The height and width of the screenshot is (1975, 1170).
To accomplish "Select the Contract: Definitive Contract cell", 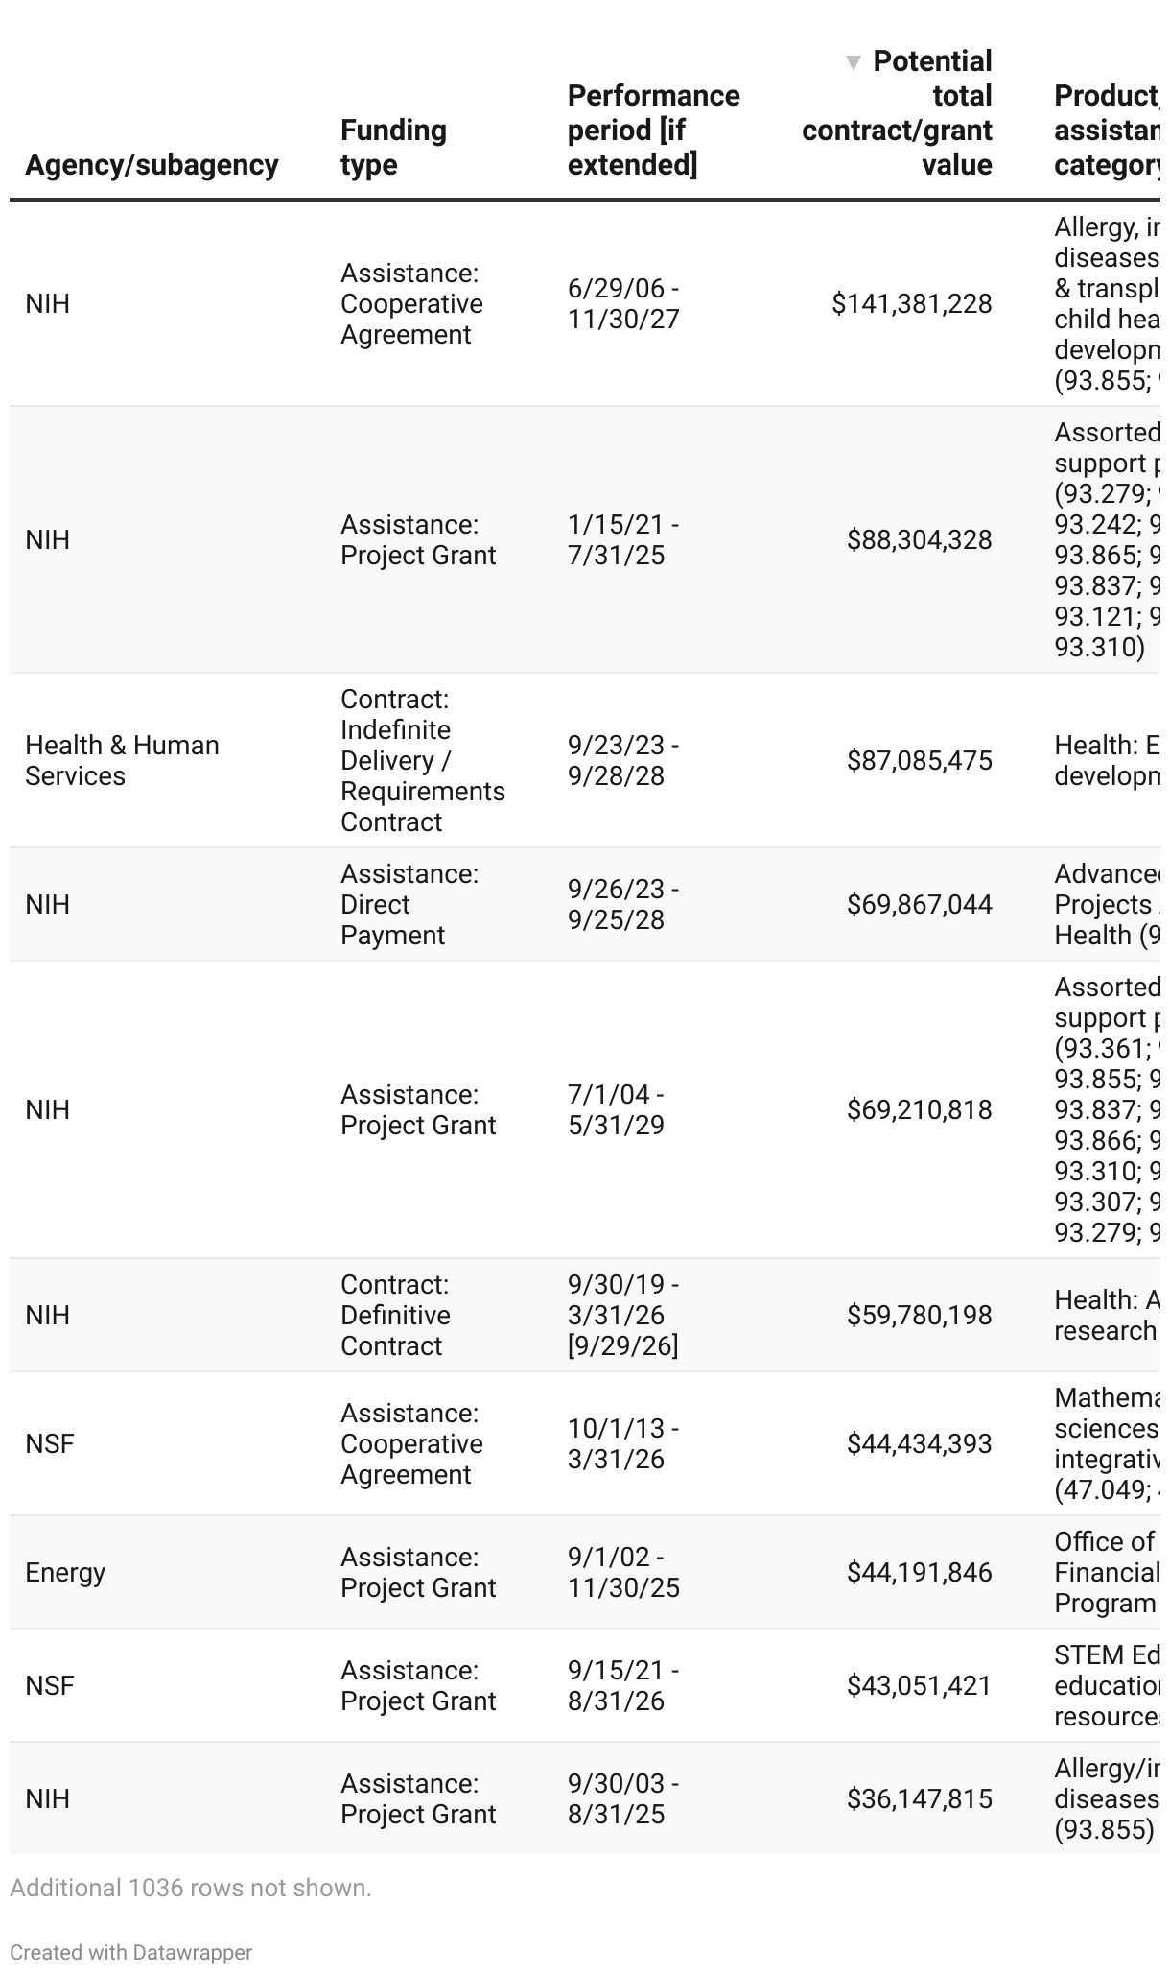I will click(395, 1316).
